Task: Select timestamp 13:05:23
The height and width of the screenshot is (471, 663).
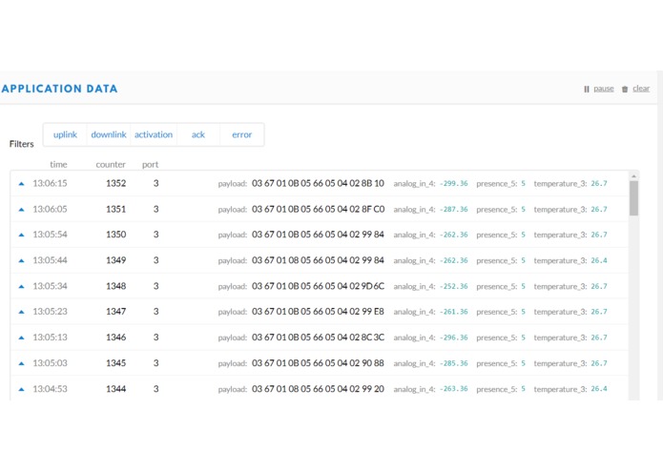Action: pos(50,312)
